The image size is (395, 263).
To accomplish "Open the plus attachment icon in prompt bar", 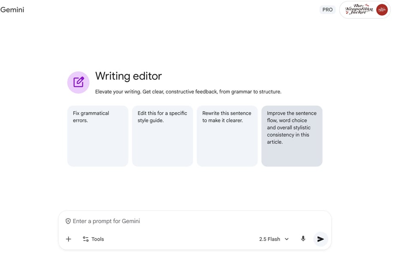I will [68, 239].
